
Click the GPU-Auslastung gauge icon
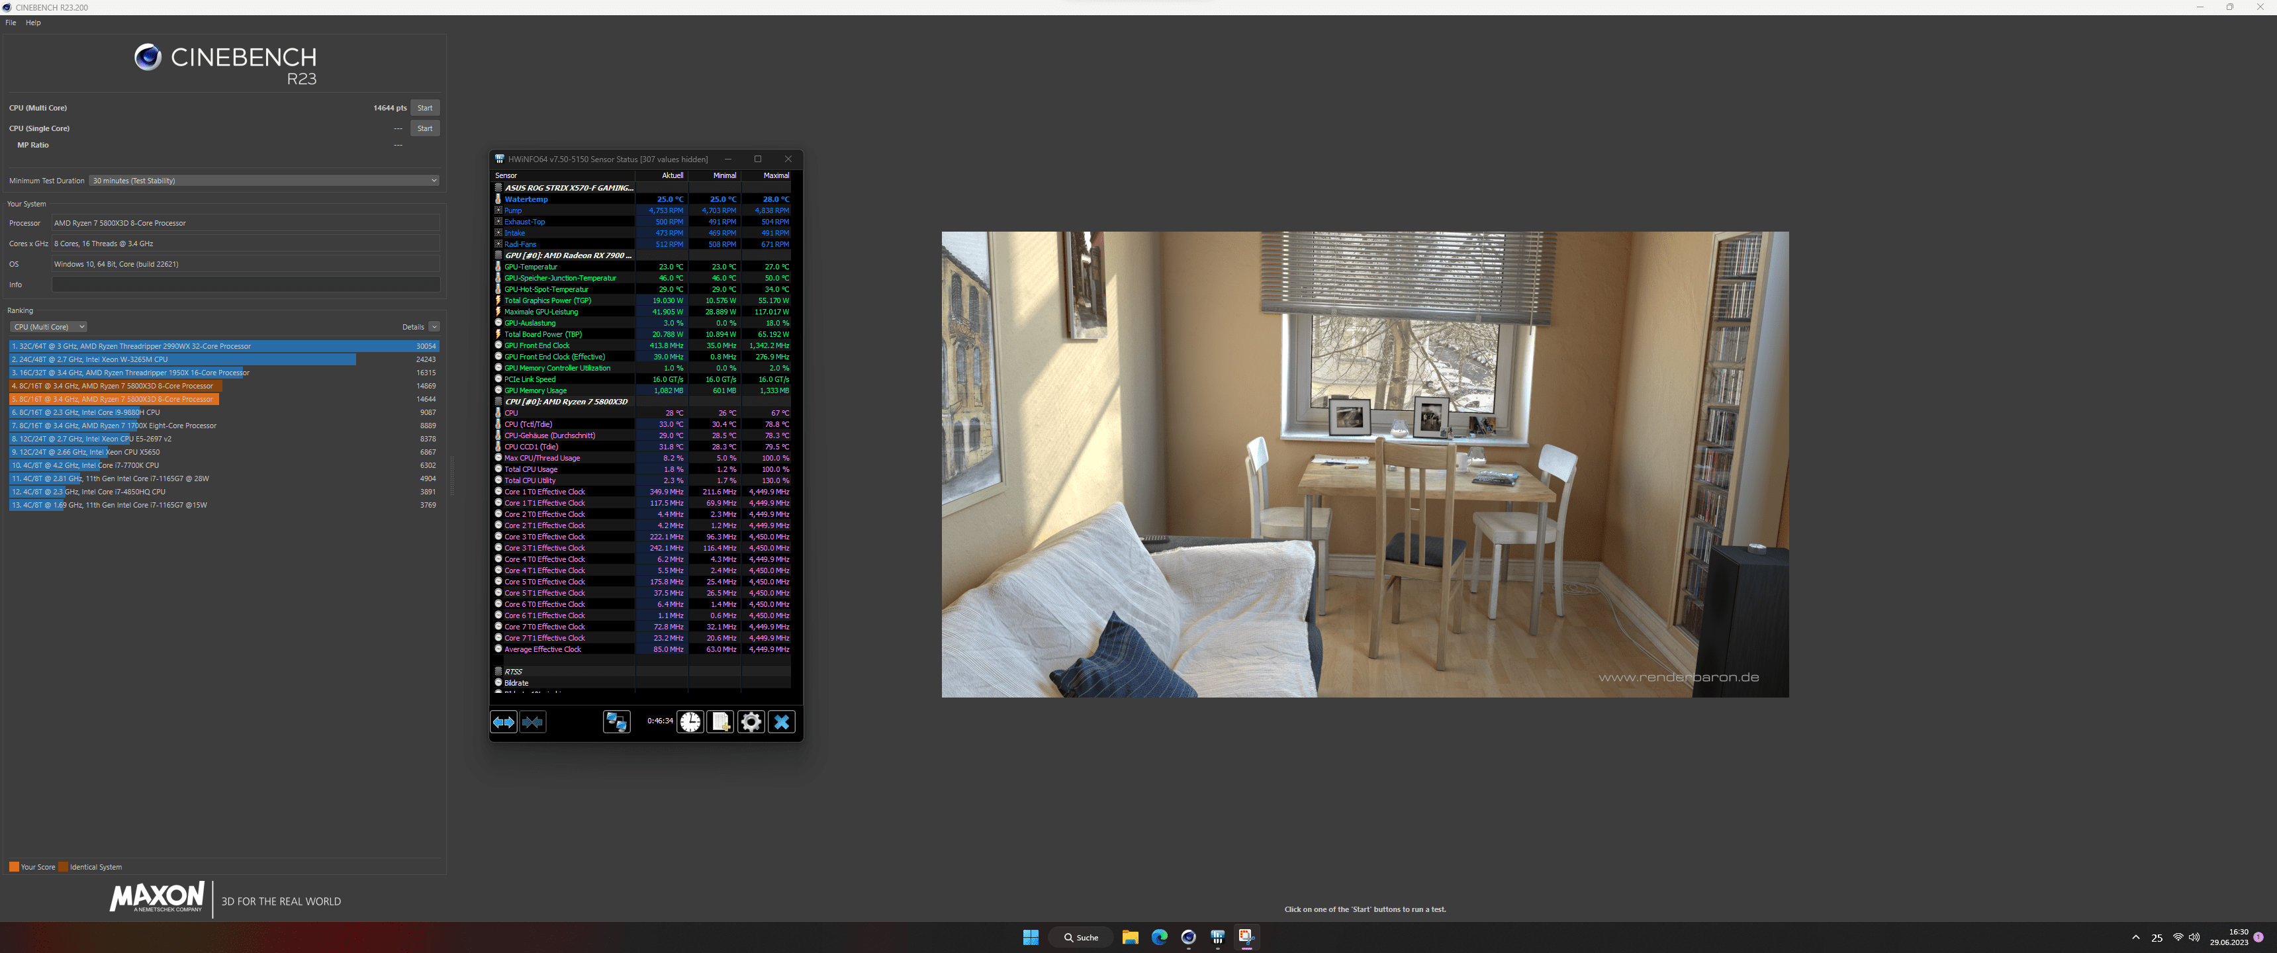click(x=498, y=323)
